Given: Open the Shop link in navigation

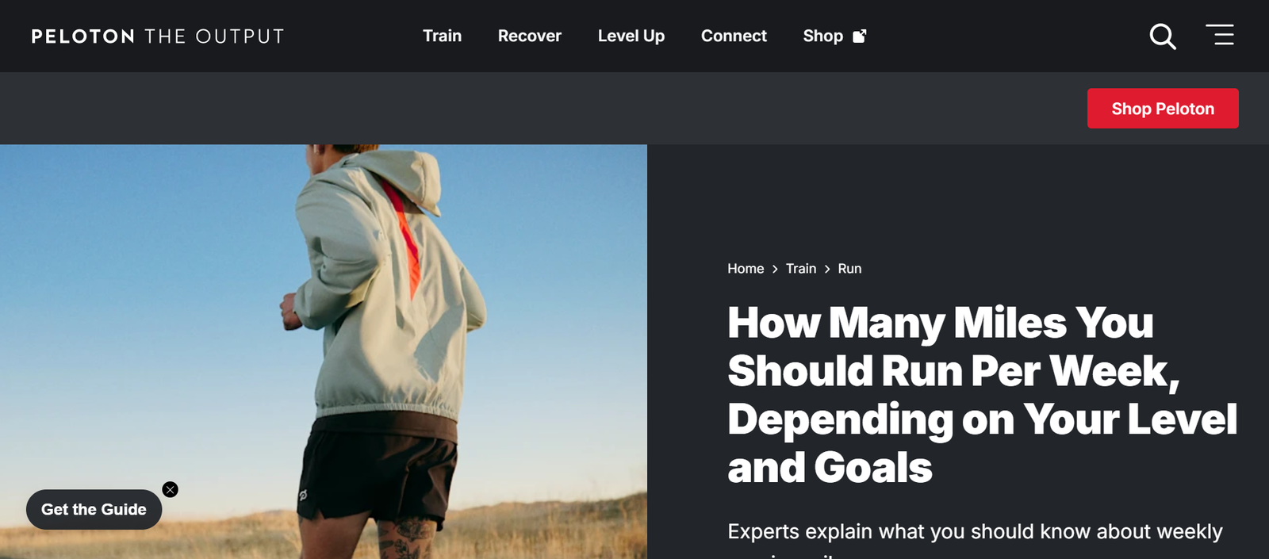Looking at the screenshot, I should tap(822, 36).
